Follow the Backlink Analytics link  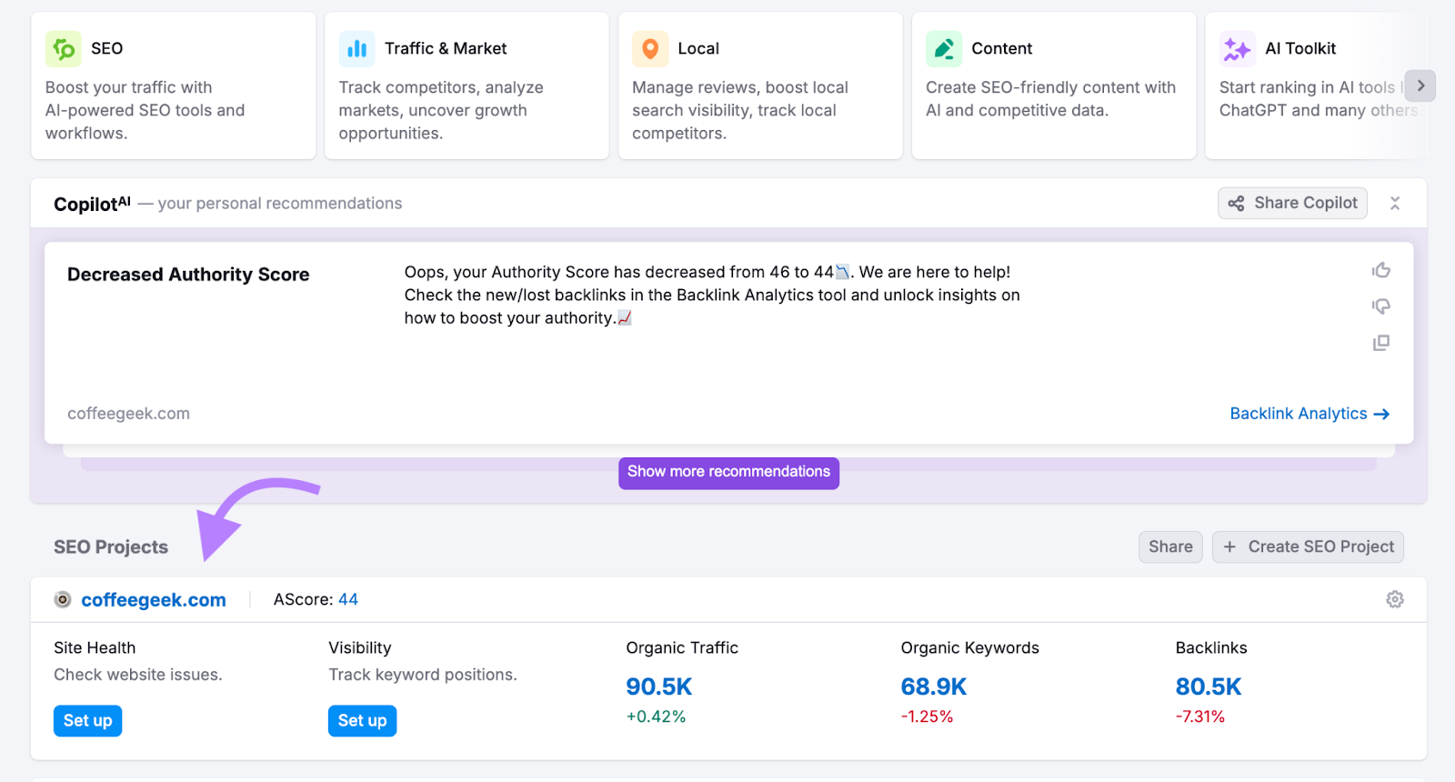click(x=1309, y=414)
